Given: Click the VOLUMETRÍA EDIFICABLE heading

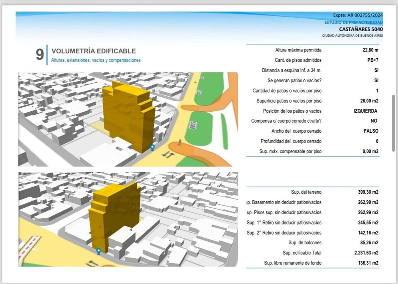Looking at the screenshot, I should pos(94,51).
